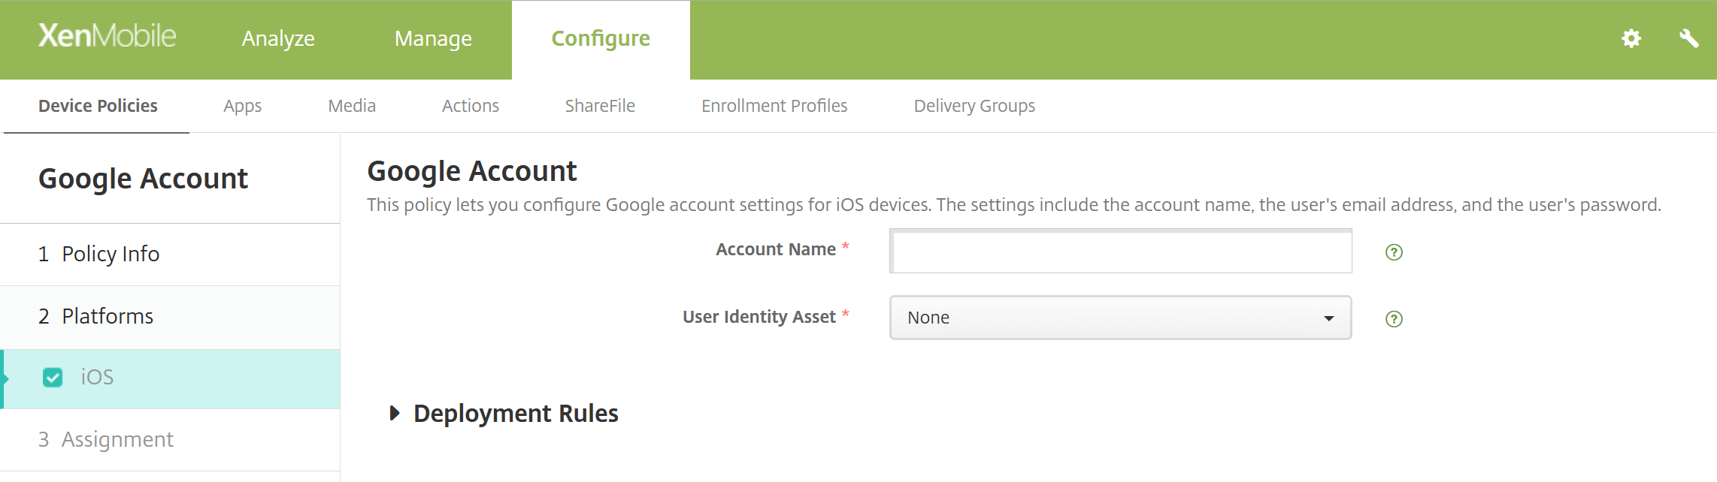1717x482 pixels.
Task: Click the Account Name help icon
Action: pyautogui.click(x=1394, y=252)
